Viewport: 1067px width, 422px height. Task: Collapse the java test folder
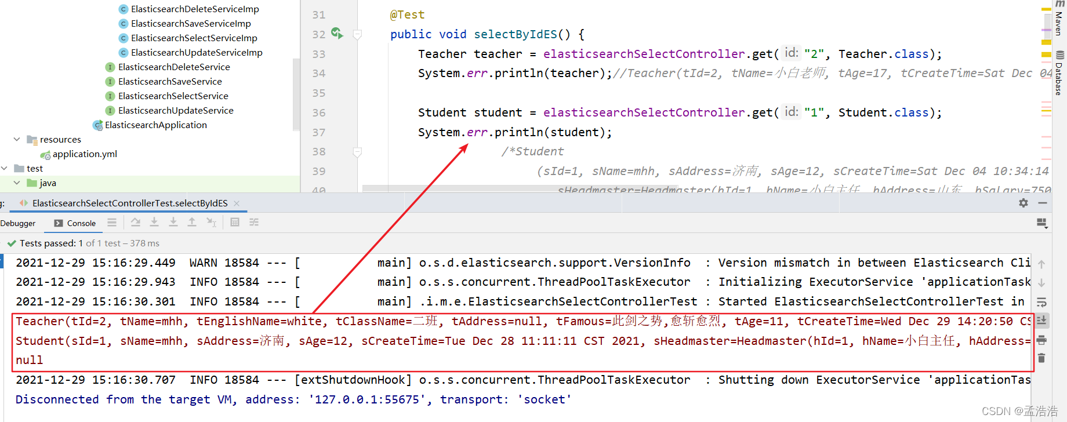[17, 183]
